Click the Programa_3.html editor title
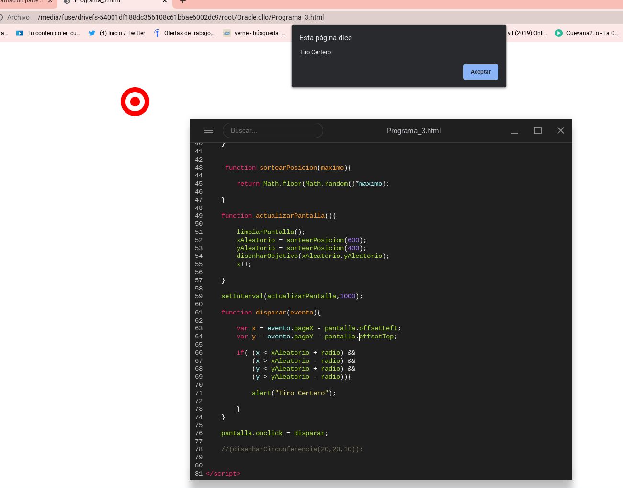623x488 pixels. point(413,131)
